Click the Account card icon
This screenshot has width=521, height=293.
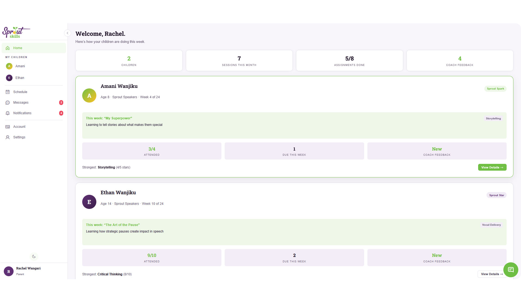pos(8,127)
